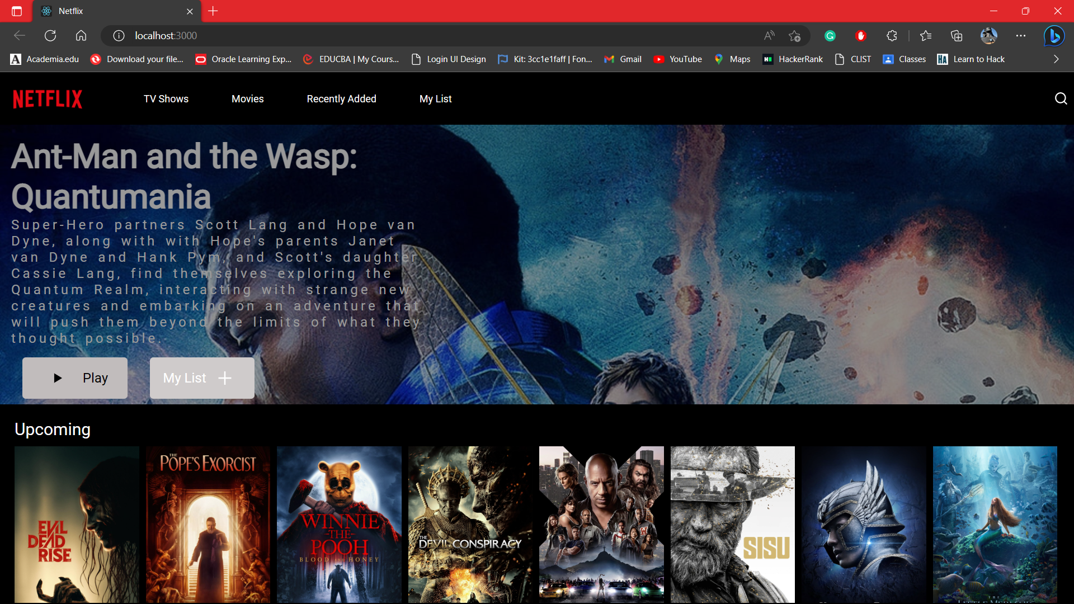Viewport: 1074px width, 604px height.
Task: Expand the bookmarks overflow chevron
Action: [x=1056, y=59]
